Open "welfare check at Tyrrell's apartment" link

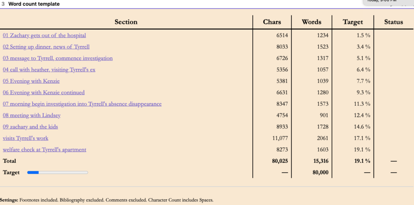44,149
